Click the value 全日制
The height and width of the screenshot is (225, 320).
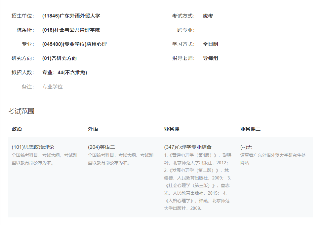point(210,44)
